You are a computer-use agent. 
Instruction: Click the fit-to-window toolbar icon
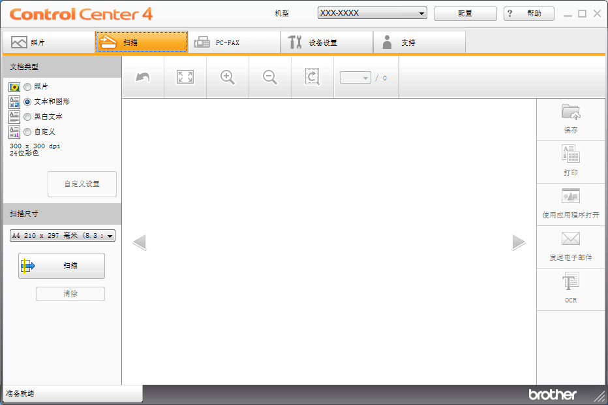tap(185, 77)
